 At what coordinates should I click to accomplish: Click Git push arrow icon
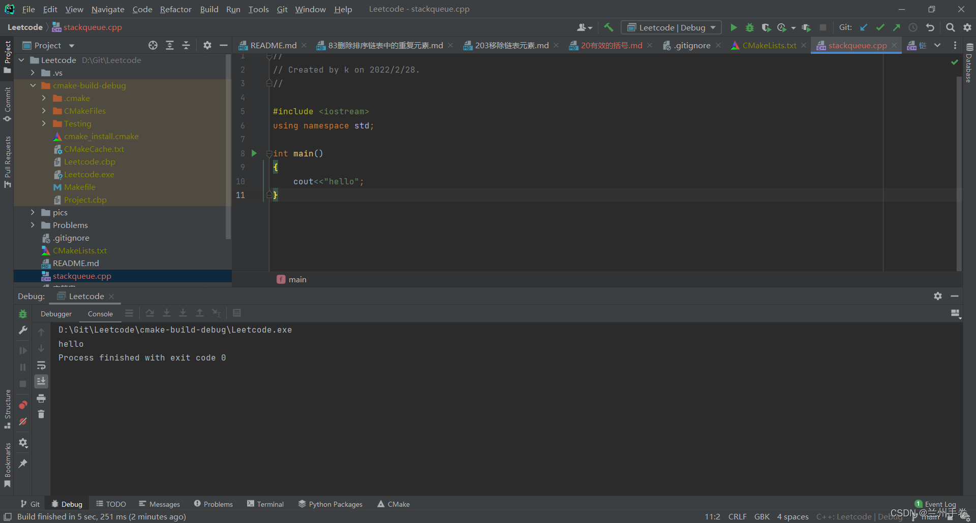point(897,27)
